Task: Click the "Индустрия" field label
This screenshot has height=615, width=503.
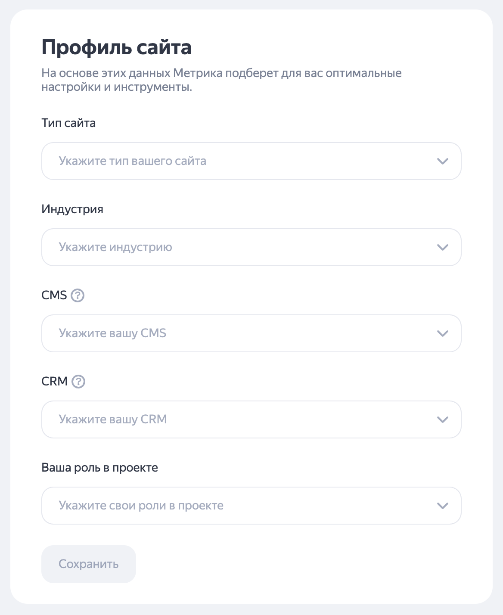Action: click(72, 209)
